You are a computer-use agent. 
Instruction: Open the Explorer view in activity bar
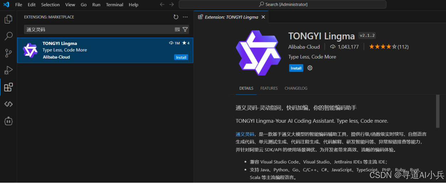9,19
